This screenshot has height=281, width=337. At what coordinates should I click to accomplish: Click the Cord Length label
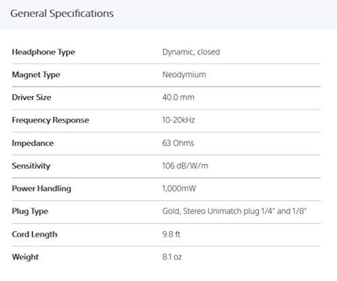(x=34, y=235)
